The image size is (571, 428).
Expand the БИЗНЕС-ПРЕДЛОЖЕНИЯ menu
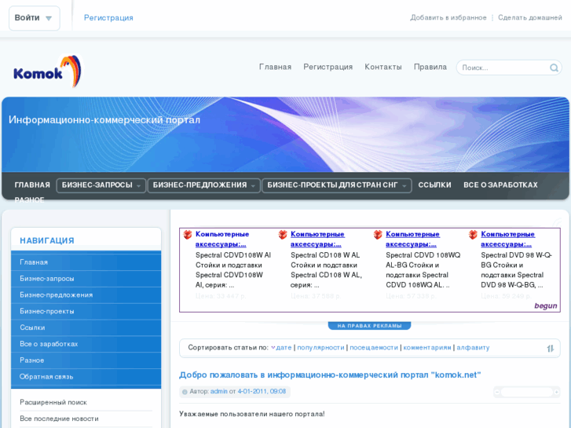tap(203, 185)
